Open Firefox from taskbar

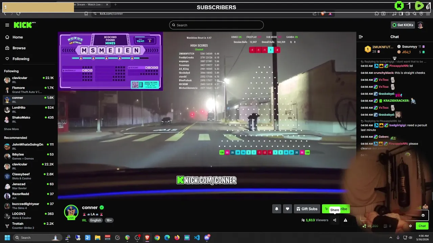(177, 238)
